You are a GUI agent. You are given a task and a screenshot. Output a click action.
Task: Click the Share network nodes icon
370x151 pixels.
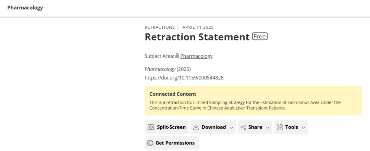[x=243, y=127]
